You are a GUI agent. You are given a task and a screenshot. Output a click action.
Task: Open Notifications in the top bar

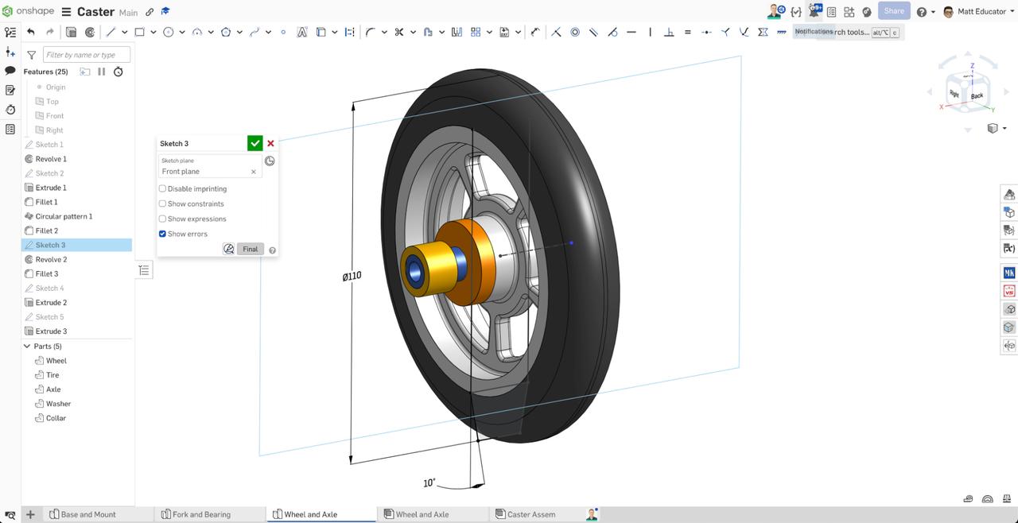tap(814, 11)
